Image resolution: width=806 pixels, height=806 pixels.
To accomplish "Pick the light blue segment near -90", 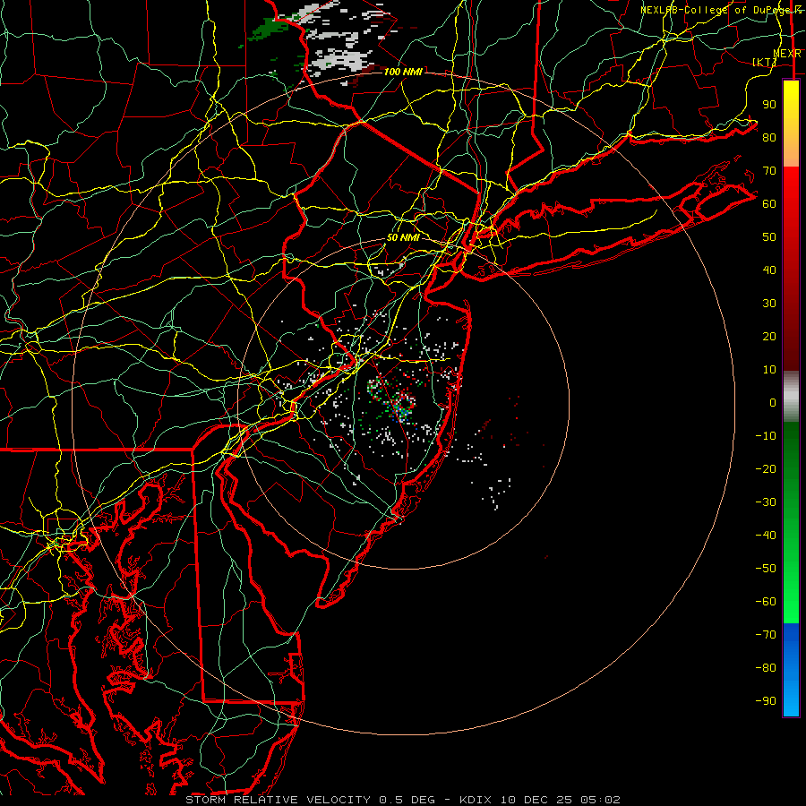I will pyautogui.click(x=791, y=699).
